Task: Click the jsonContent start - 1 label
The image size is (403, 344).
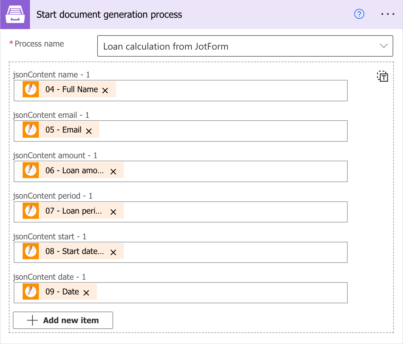Action: pos(50,237)
